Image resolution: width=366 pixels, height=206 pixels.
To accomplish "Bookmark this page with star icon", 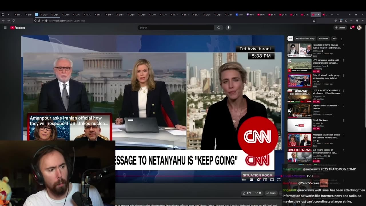I will (x=314, y=21).
